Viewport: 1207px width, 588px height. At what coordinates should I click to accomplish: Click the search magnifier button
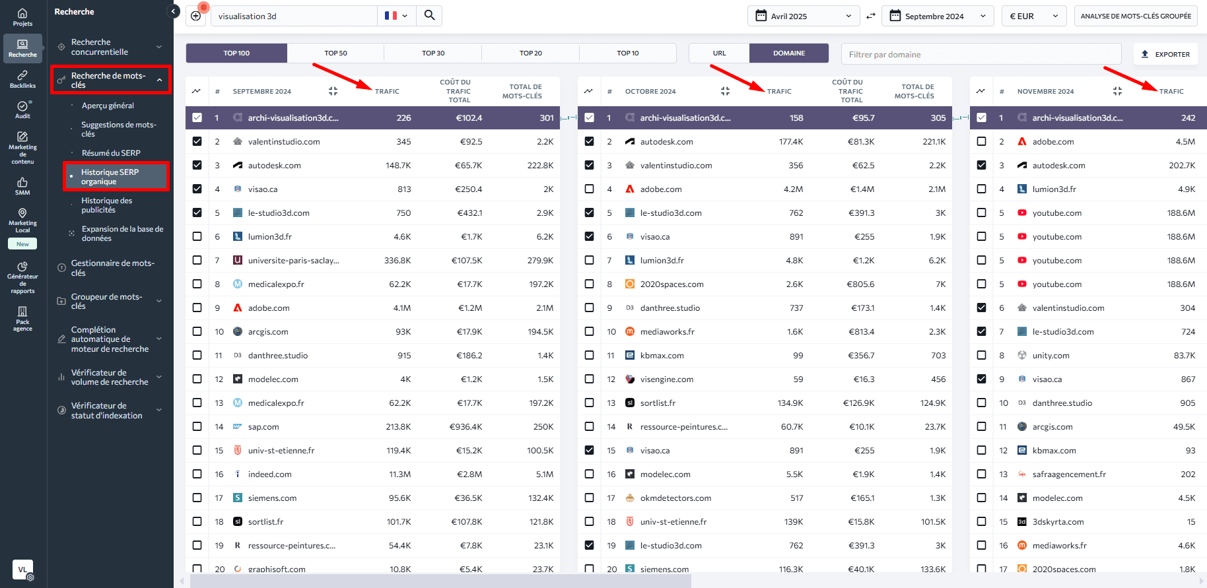click(429, 16)
